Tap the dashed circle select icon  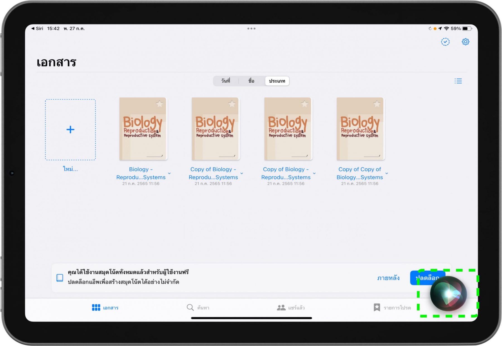(445, 42)
